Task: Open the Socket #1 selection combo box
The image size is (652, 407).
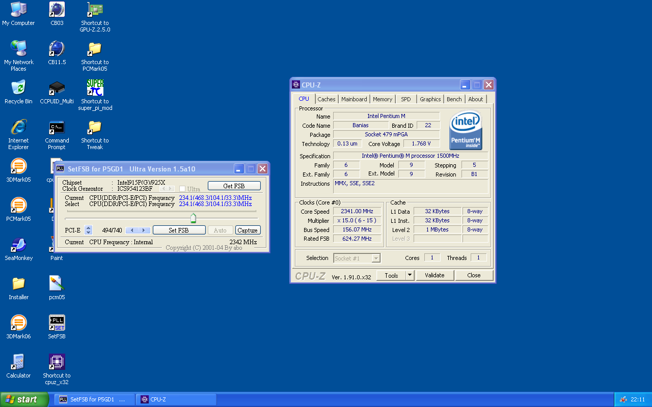Action: (x=357, y=258)
